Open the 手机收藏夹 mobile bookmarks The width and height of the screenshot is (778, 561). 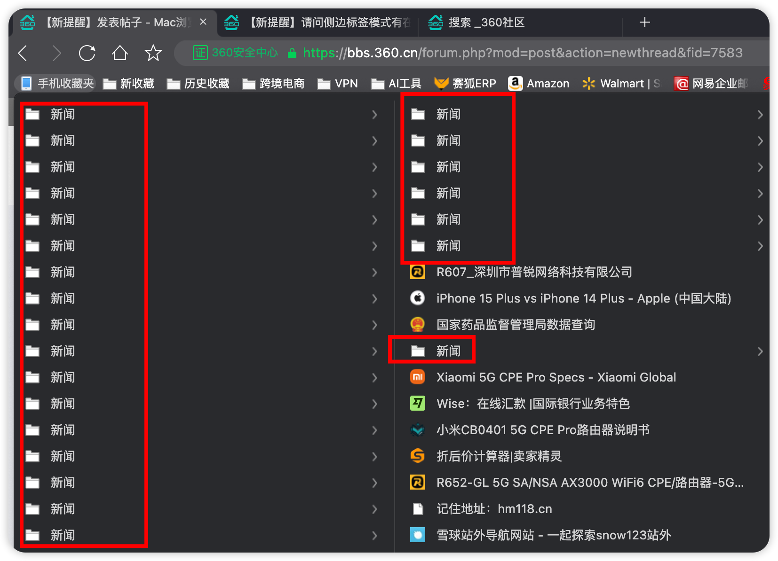[x=57, y=84]
